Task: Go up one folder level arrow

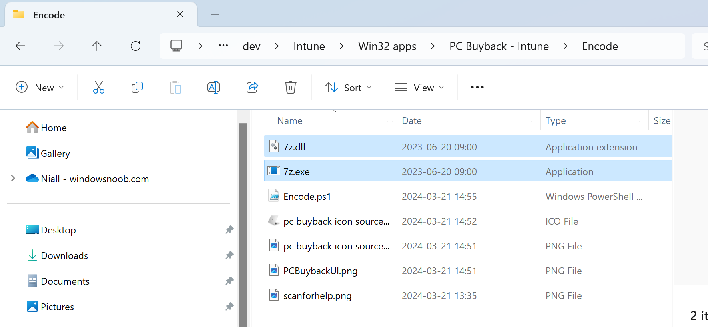Action: tap(97, 46)
